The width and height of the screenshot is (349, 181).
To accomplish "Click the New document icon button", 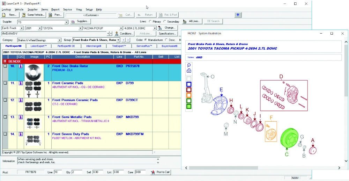I will [10, 15].
